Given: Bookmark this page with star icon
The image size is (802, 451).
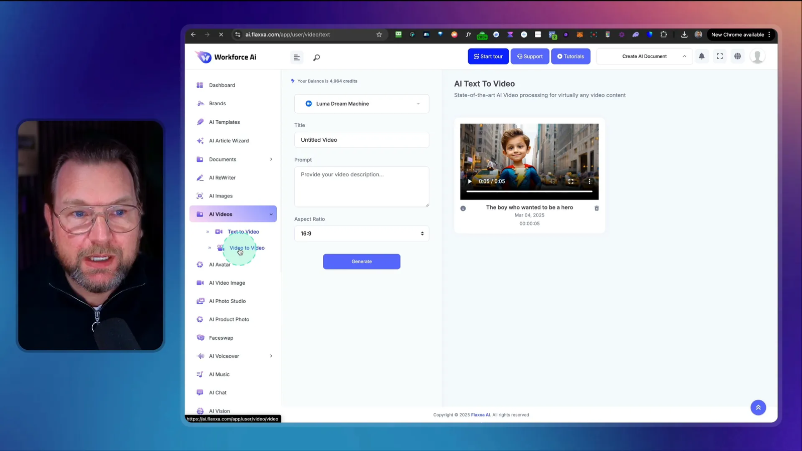Looking at the screenshot, I should (379, 35).
